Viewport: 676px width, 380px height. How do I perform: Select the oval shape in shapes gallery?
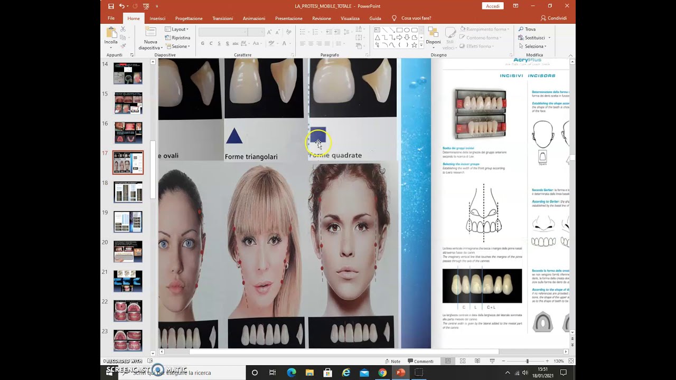pyautogui.click(x=407, y=30)
